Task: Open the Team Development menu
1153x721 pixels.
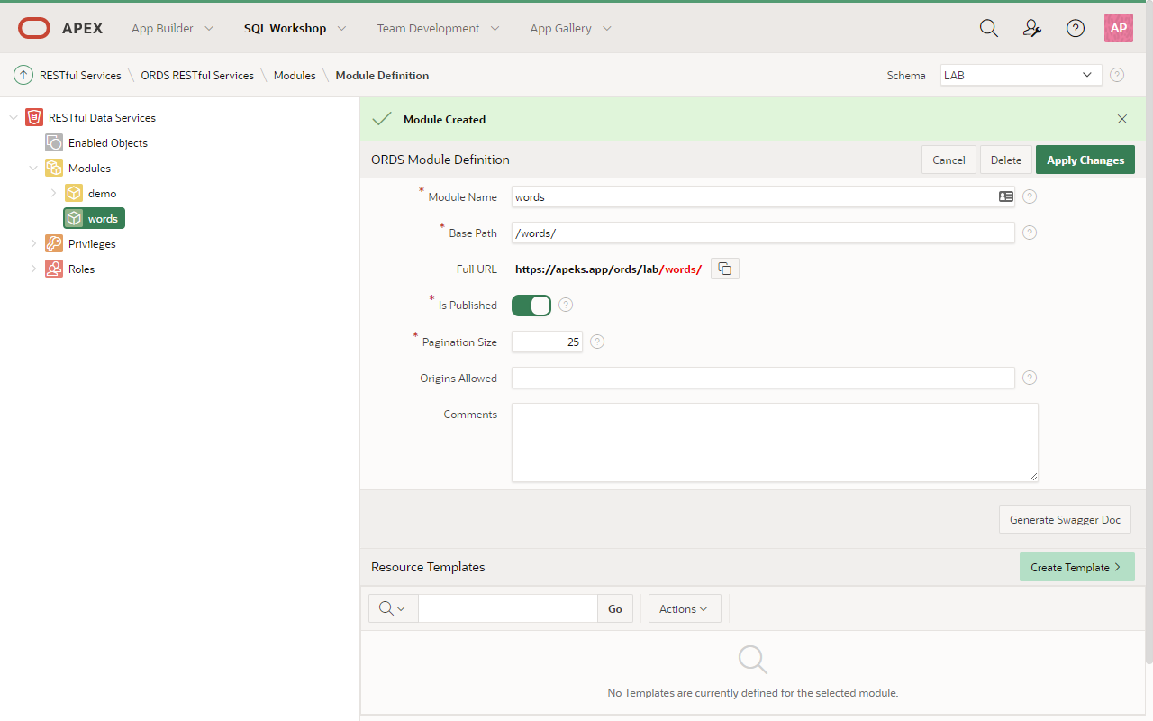Action: [x=438, y=28]
